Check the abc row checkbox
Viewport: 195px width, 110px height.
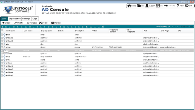2,44
